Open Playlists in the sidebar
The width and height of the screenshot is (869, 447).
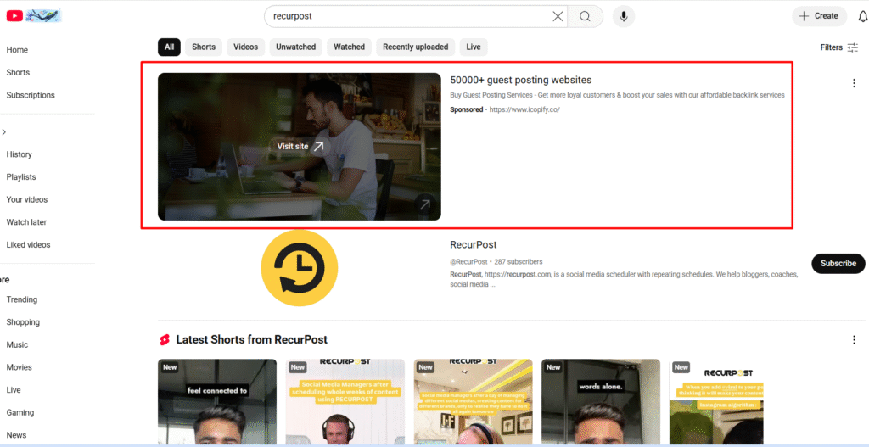tap(21, 177)
